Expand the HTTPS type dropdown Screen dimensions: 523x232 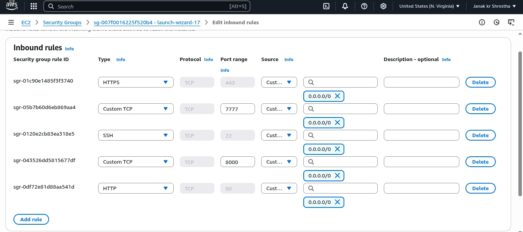pyautogui.click(x=136, y=82)
